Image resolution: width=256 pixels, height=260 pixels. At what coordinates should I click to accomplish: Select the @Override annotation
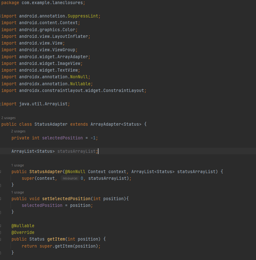23,232
